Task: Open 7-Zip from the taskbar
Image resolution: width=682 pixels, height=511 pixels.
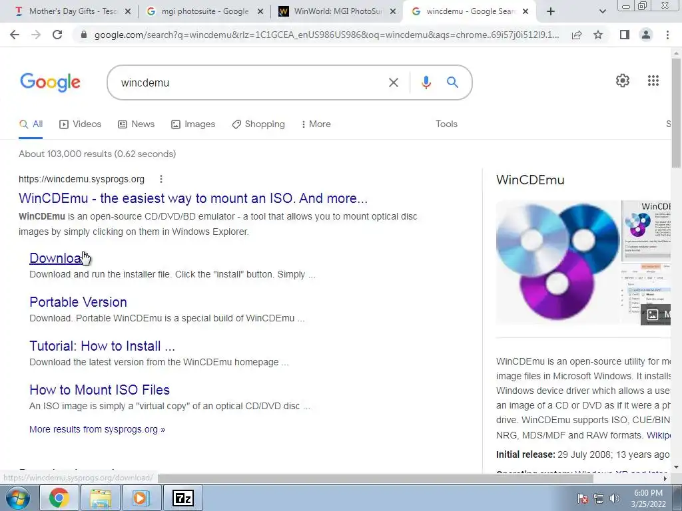Action: pyautogui.click(x=182, y=498)
